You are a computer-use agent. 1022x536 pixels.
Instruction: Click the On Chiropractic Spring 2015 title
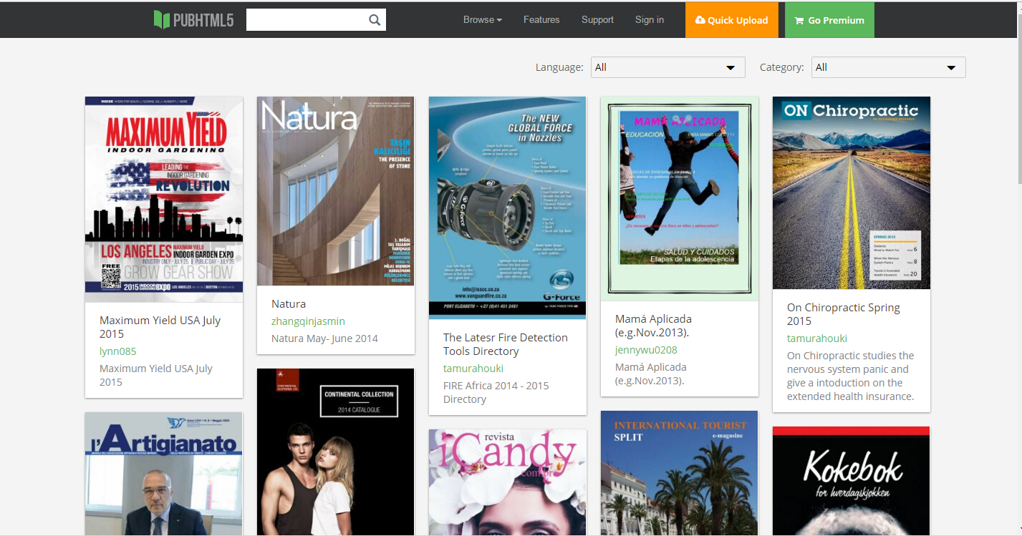click(844, 314)
